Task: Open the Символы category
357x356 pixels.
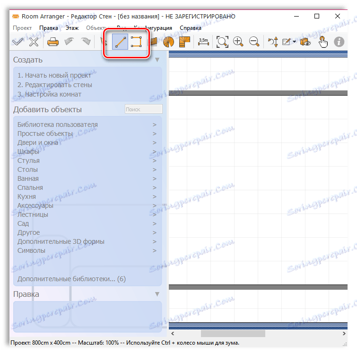Action: 31,250
